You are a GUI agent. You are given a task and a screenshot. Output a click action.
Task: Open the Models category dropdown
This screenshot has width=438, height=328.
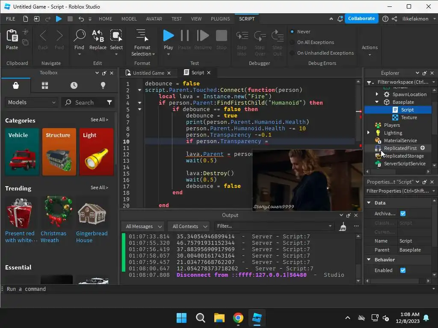point(32,102)
